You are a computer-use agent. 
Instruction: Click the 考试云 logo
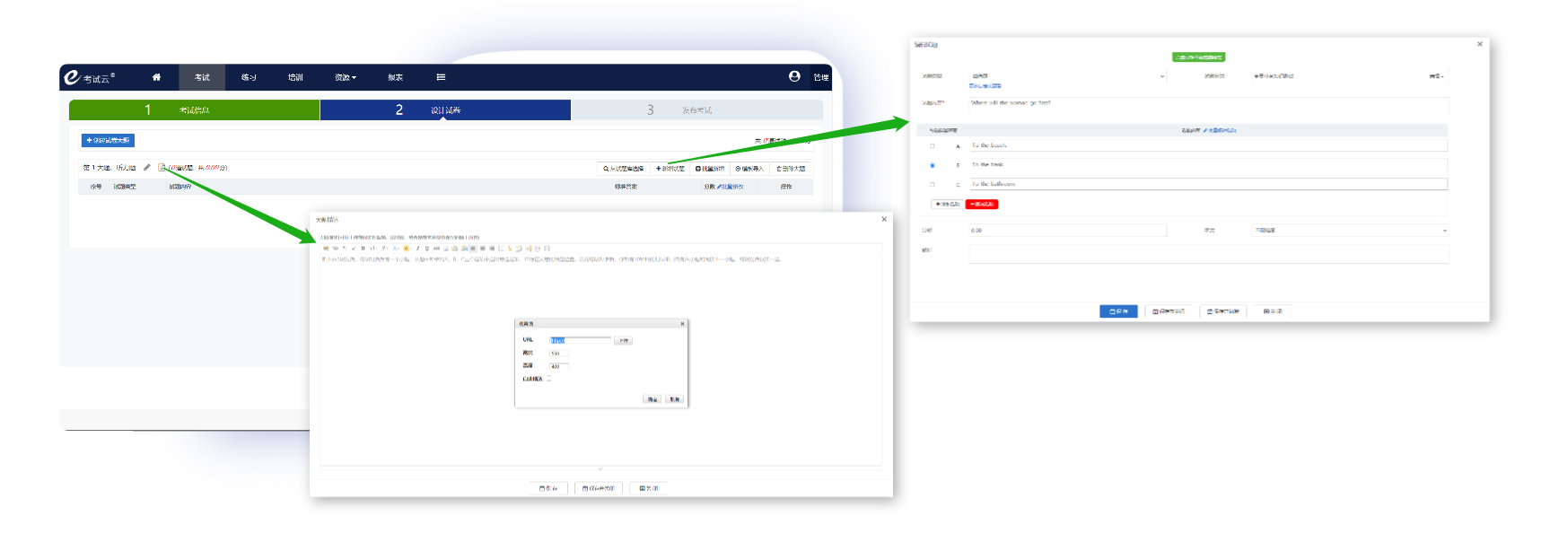tap(89, 78)
